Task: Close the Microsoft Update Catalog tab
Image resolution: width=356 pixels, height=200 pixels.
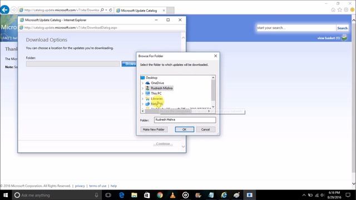Action: point(164,11)
